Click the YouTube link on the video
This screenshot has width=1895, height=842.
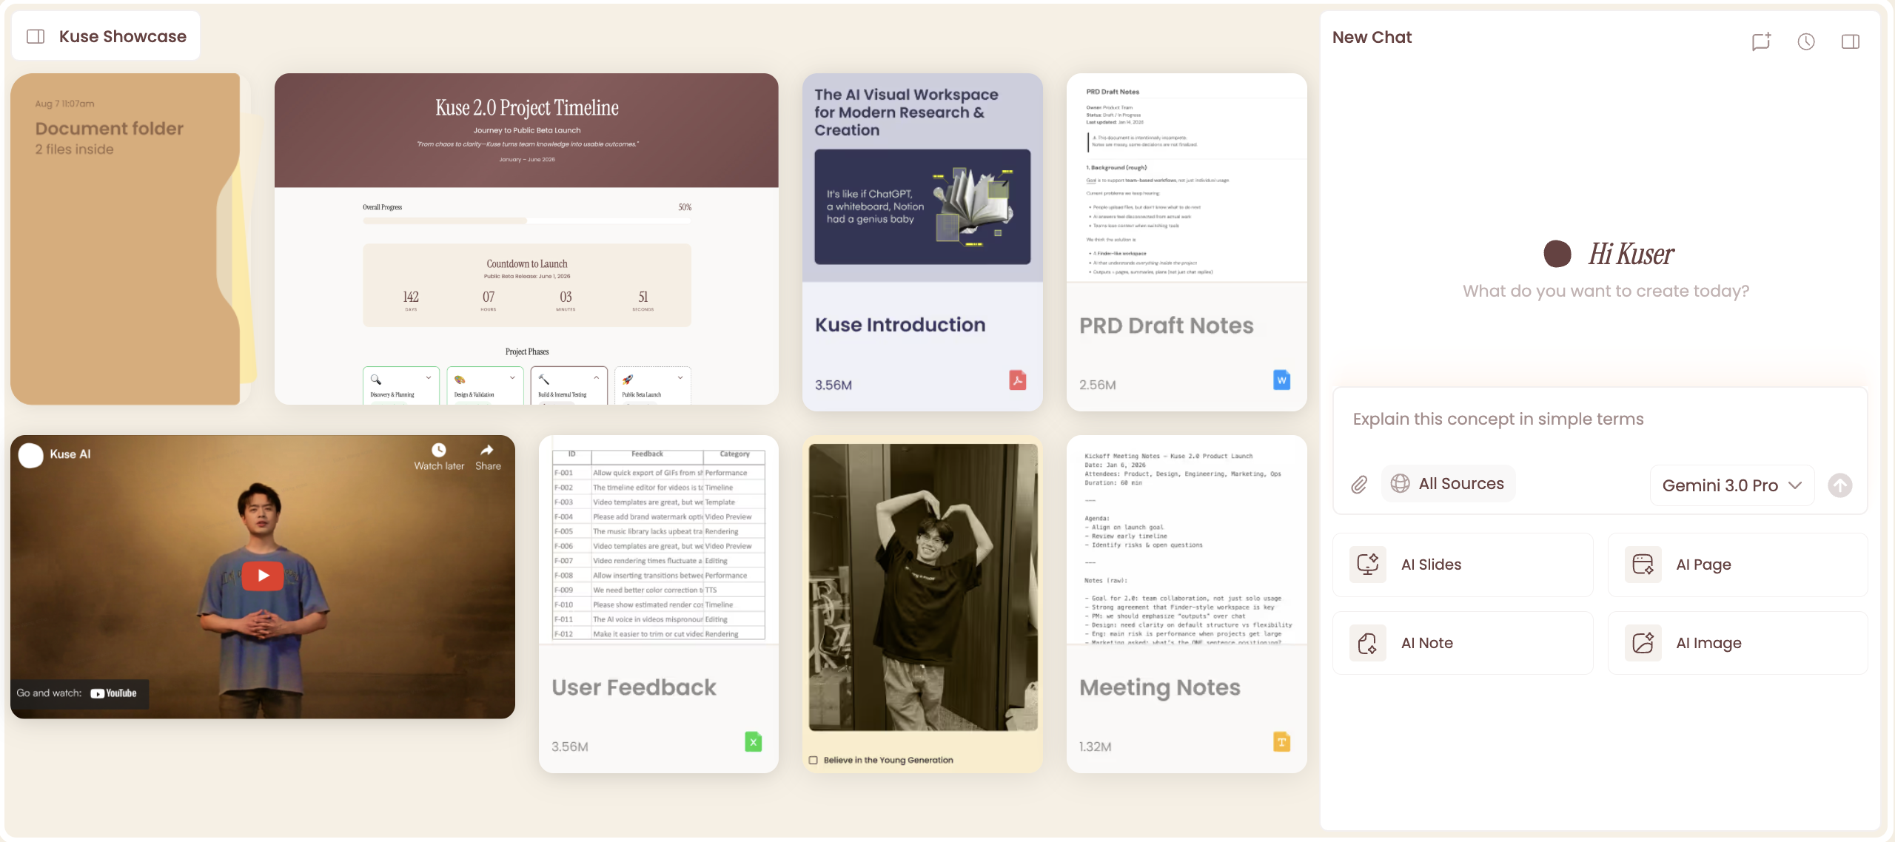tap(113, 693)
